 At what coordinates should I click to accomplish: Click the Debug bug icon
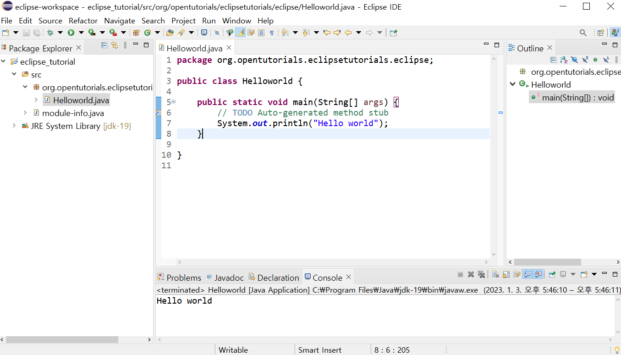49,33
